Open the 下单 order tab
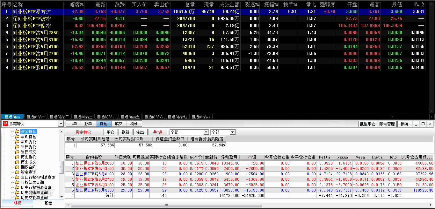This screenshot has width=435, height=209. click(x=73, y=124)
